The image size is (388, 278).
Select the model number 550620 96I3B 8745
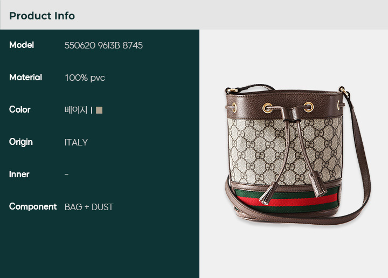(x=103, y=45)
